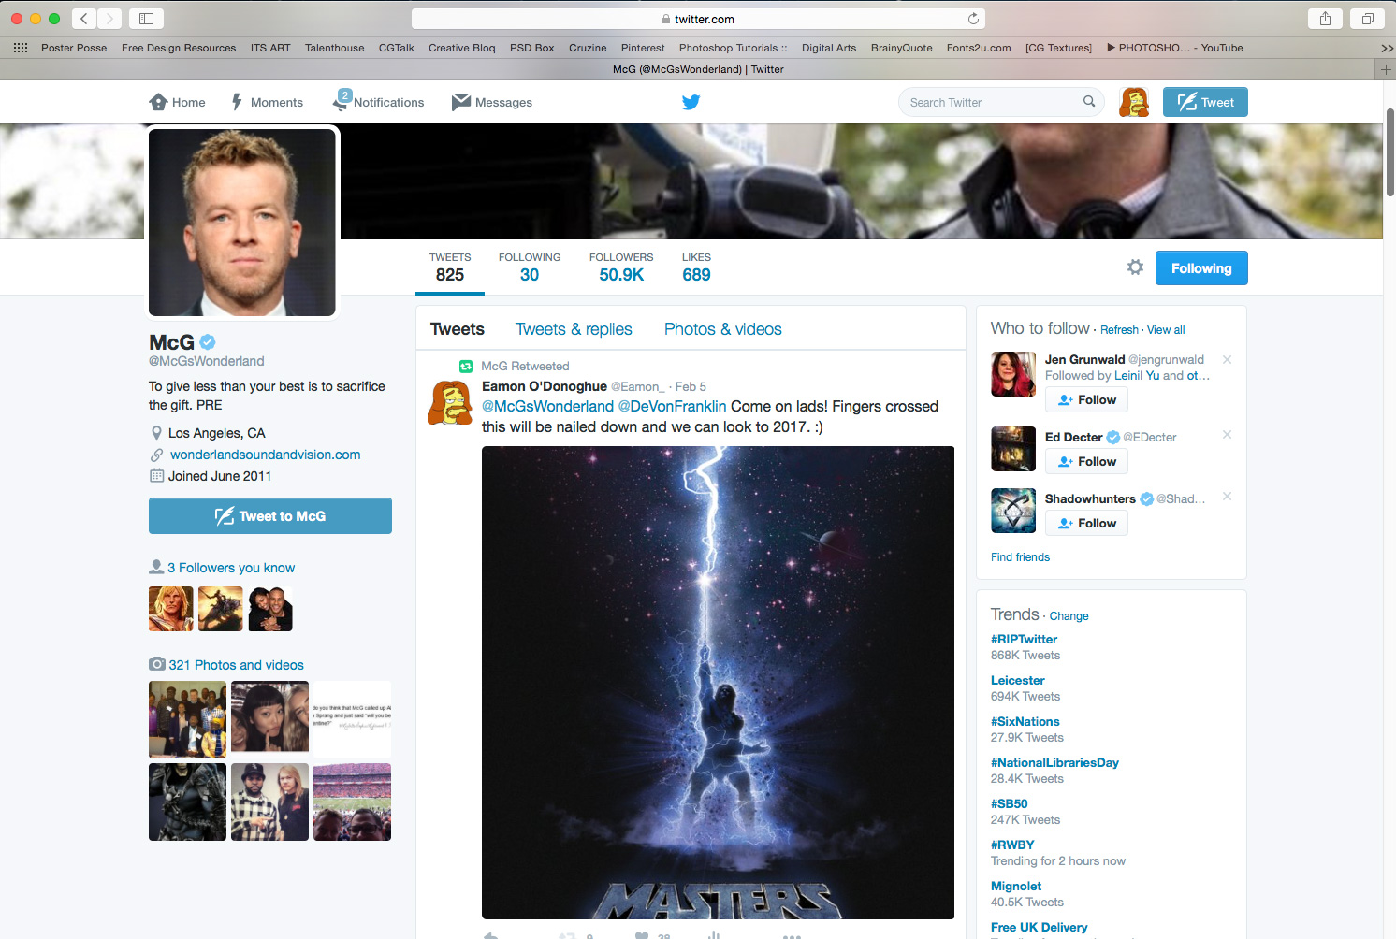
Task: Go back with Safari's back arrow
Action: [83, 19]
